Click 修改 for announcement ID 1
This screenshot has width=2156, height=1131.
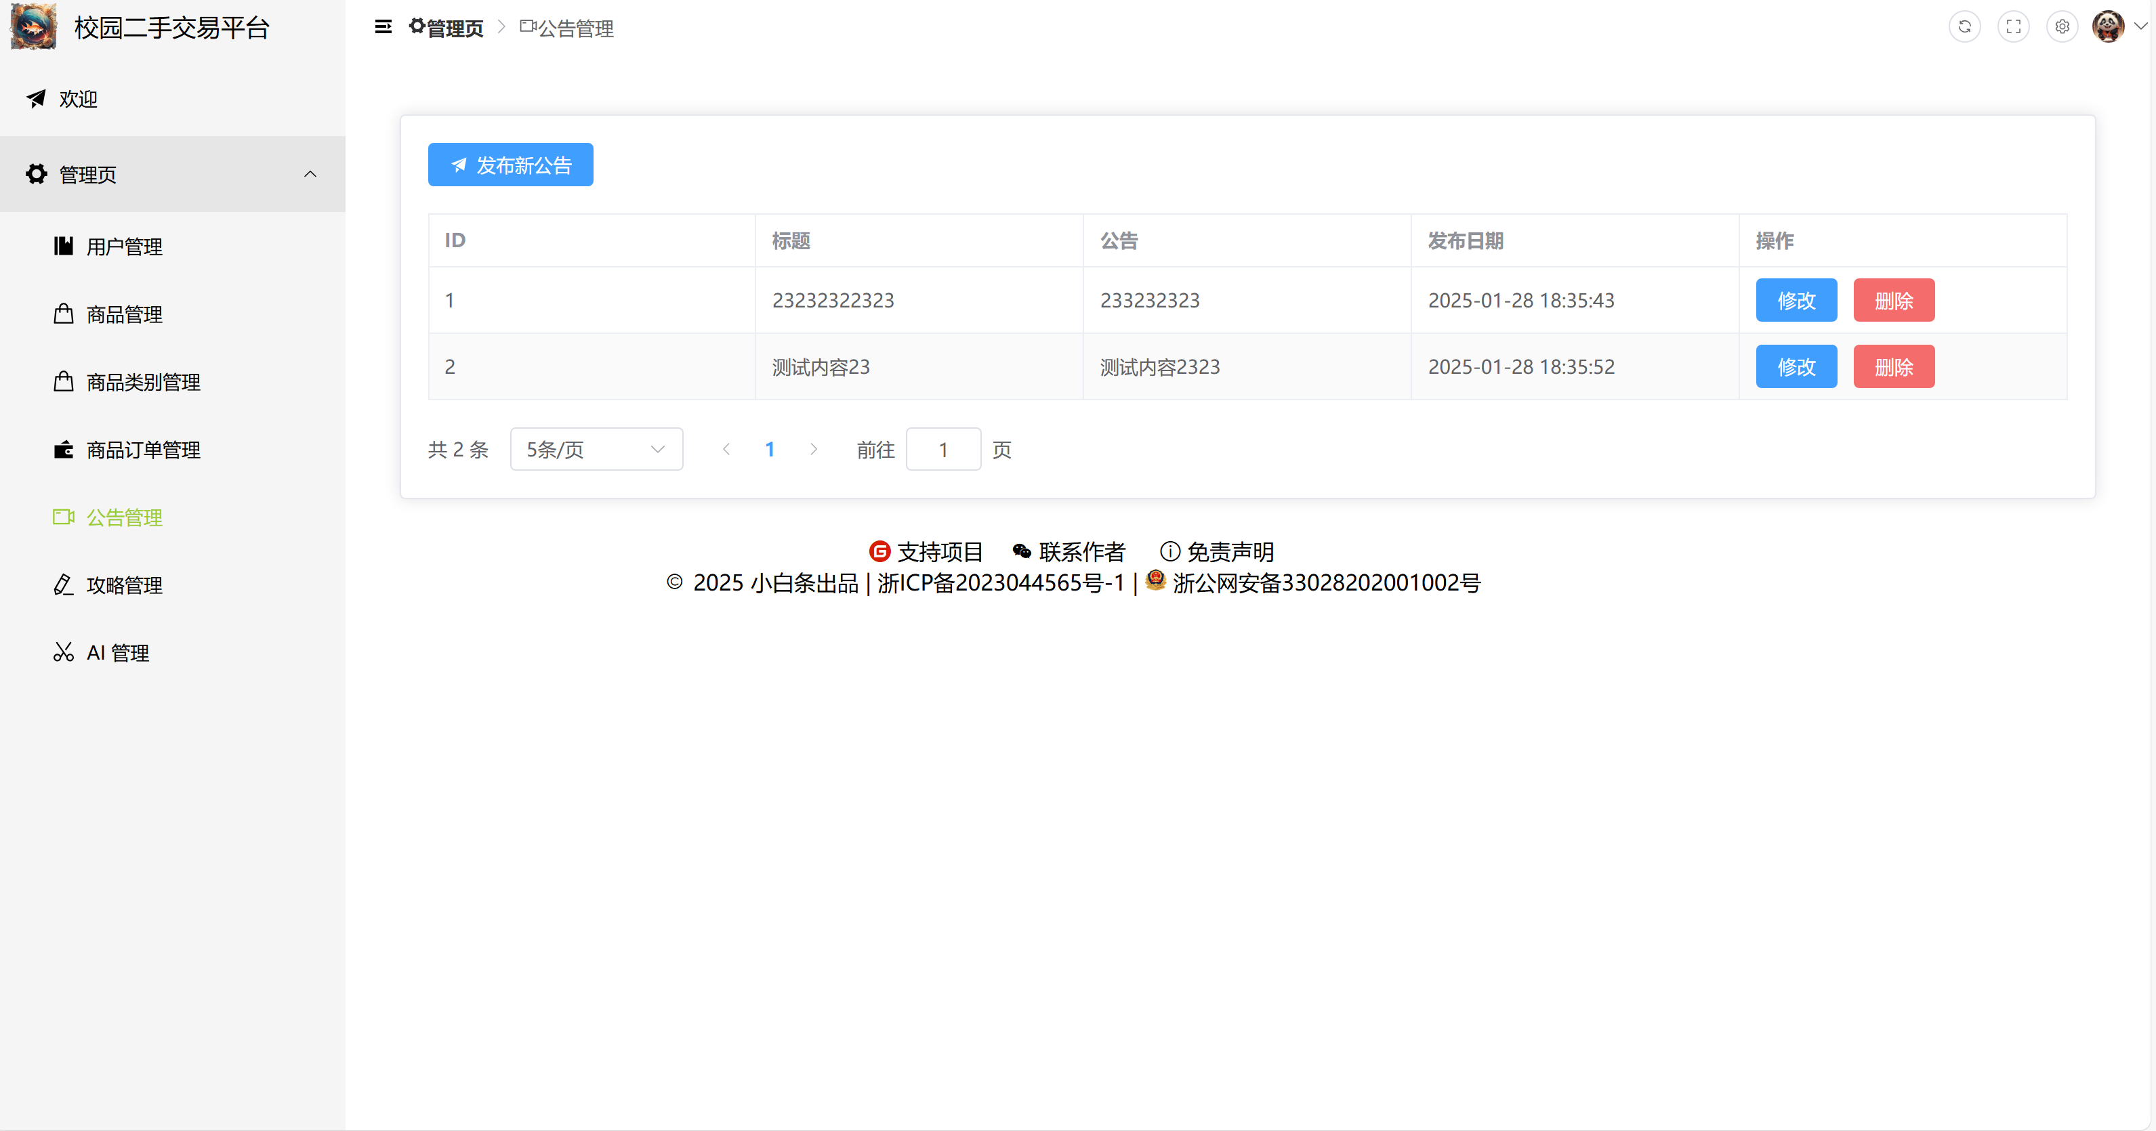click(1796, 300)
